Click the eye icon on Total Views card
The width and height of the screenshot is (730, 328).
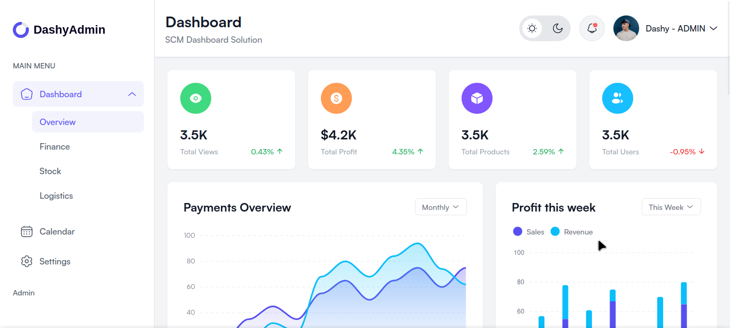[x=196, y=98]
